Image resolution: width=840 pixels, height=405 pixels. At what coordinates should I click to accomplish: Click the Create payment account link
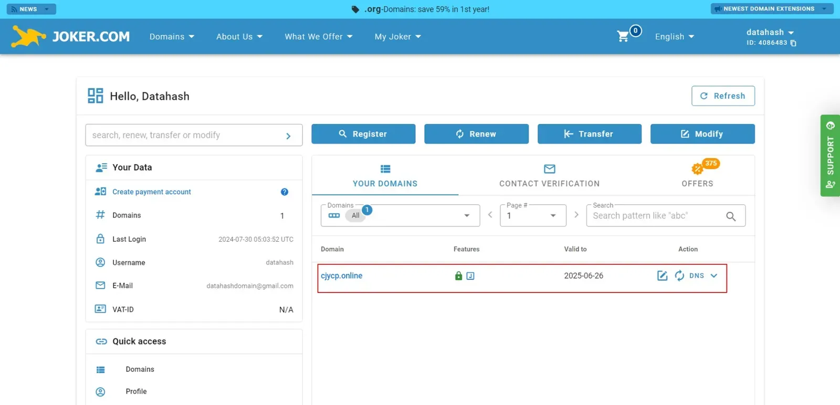click(x=152, y=192)
